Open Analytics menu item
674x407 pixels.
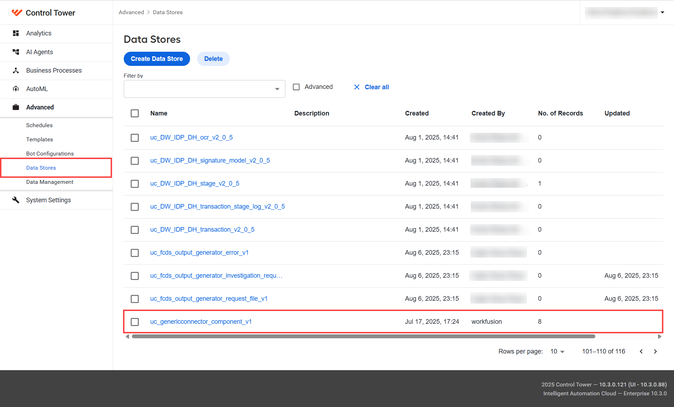click(x=56, y=33)
